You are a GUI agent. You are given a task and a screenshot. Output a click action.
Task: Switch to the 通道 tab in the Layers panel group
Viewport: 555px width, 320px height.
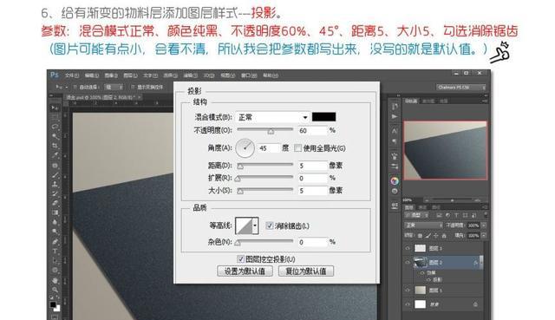pos(422,207)
